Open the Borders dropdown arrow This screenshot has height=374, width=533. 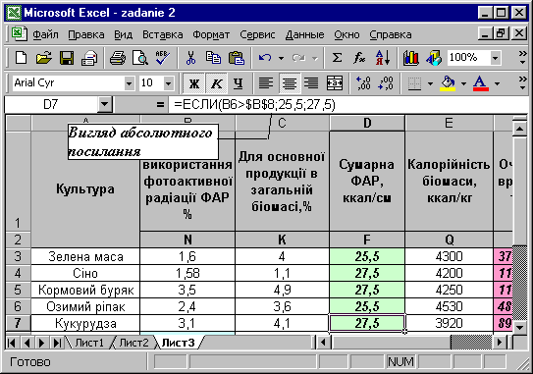430,83
